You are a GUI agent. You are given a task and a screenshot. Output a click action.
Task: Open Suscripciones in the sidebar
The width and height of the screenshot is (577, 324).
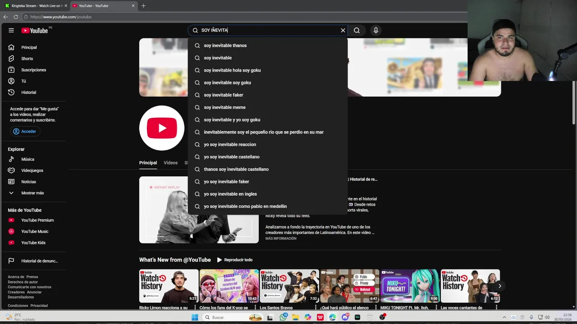34,70
